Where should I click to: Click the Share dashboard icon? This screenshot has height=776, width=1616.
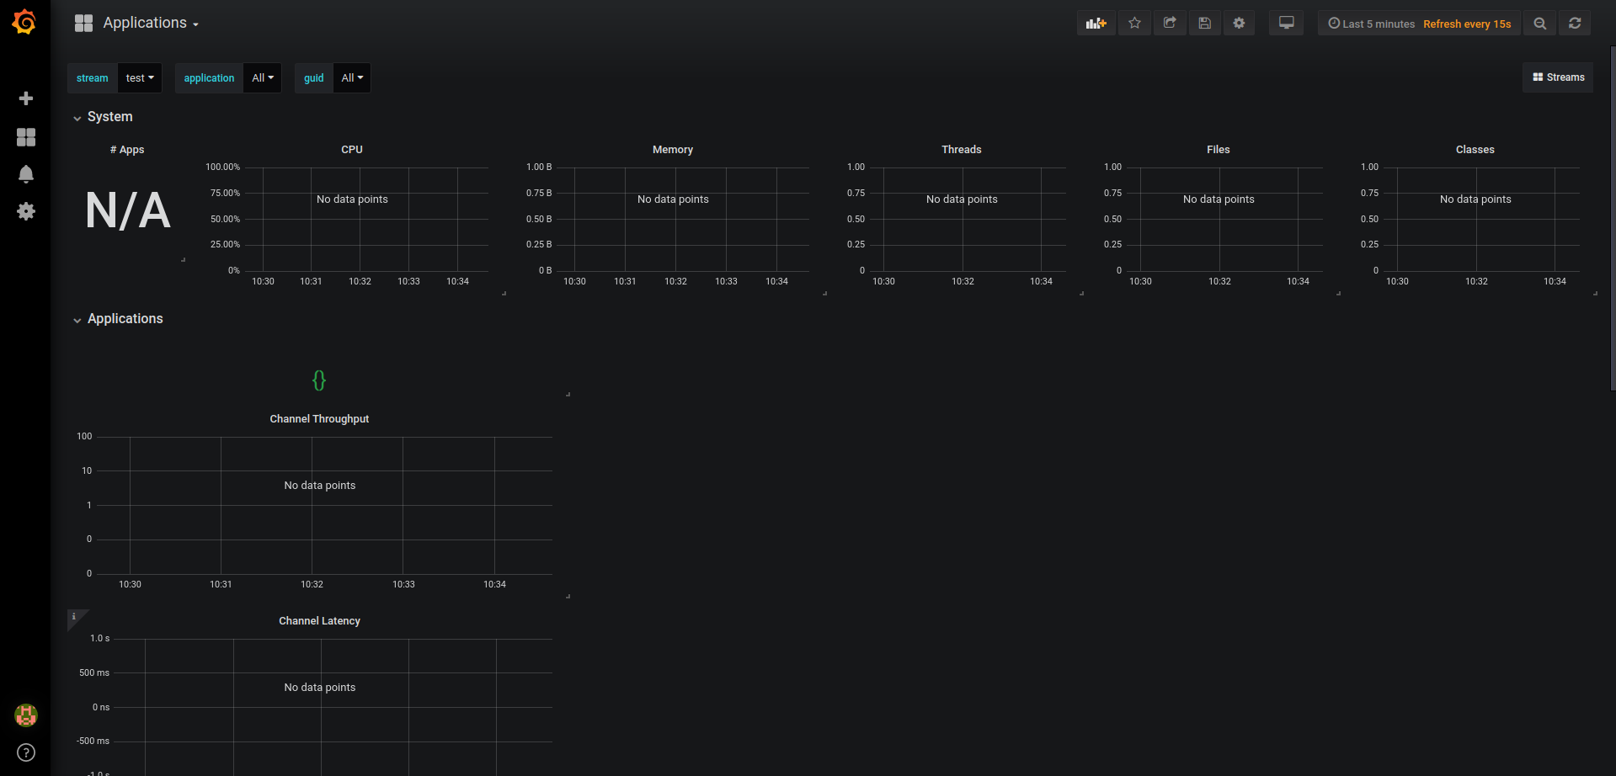tap(1170, 23)
